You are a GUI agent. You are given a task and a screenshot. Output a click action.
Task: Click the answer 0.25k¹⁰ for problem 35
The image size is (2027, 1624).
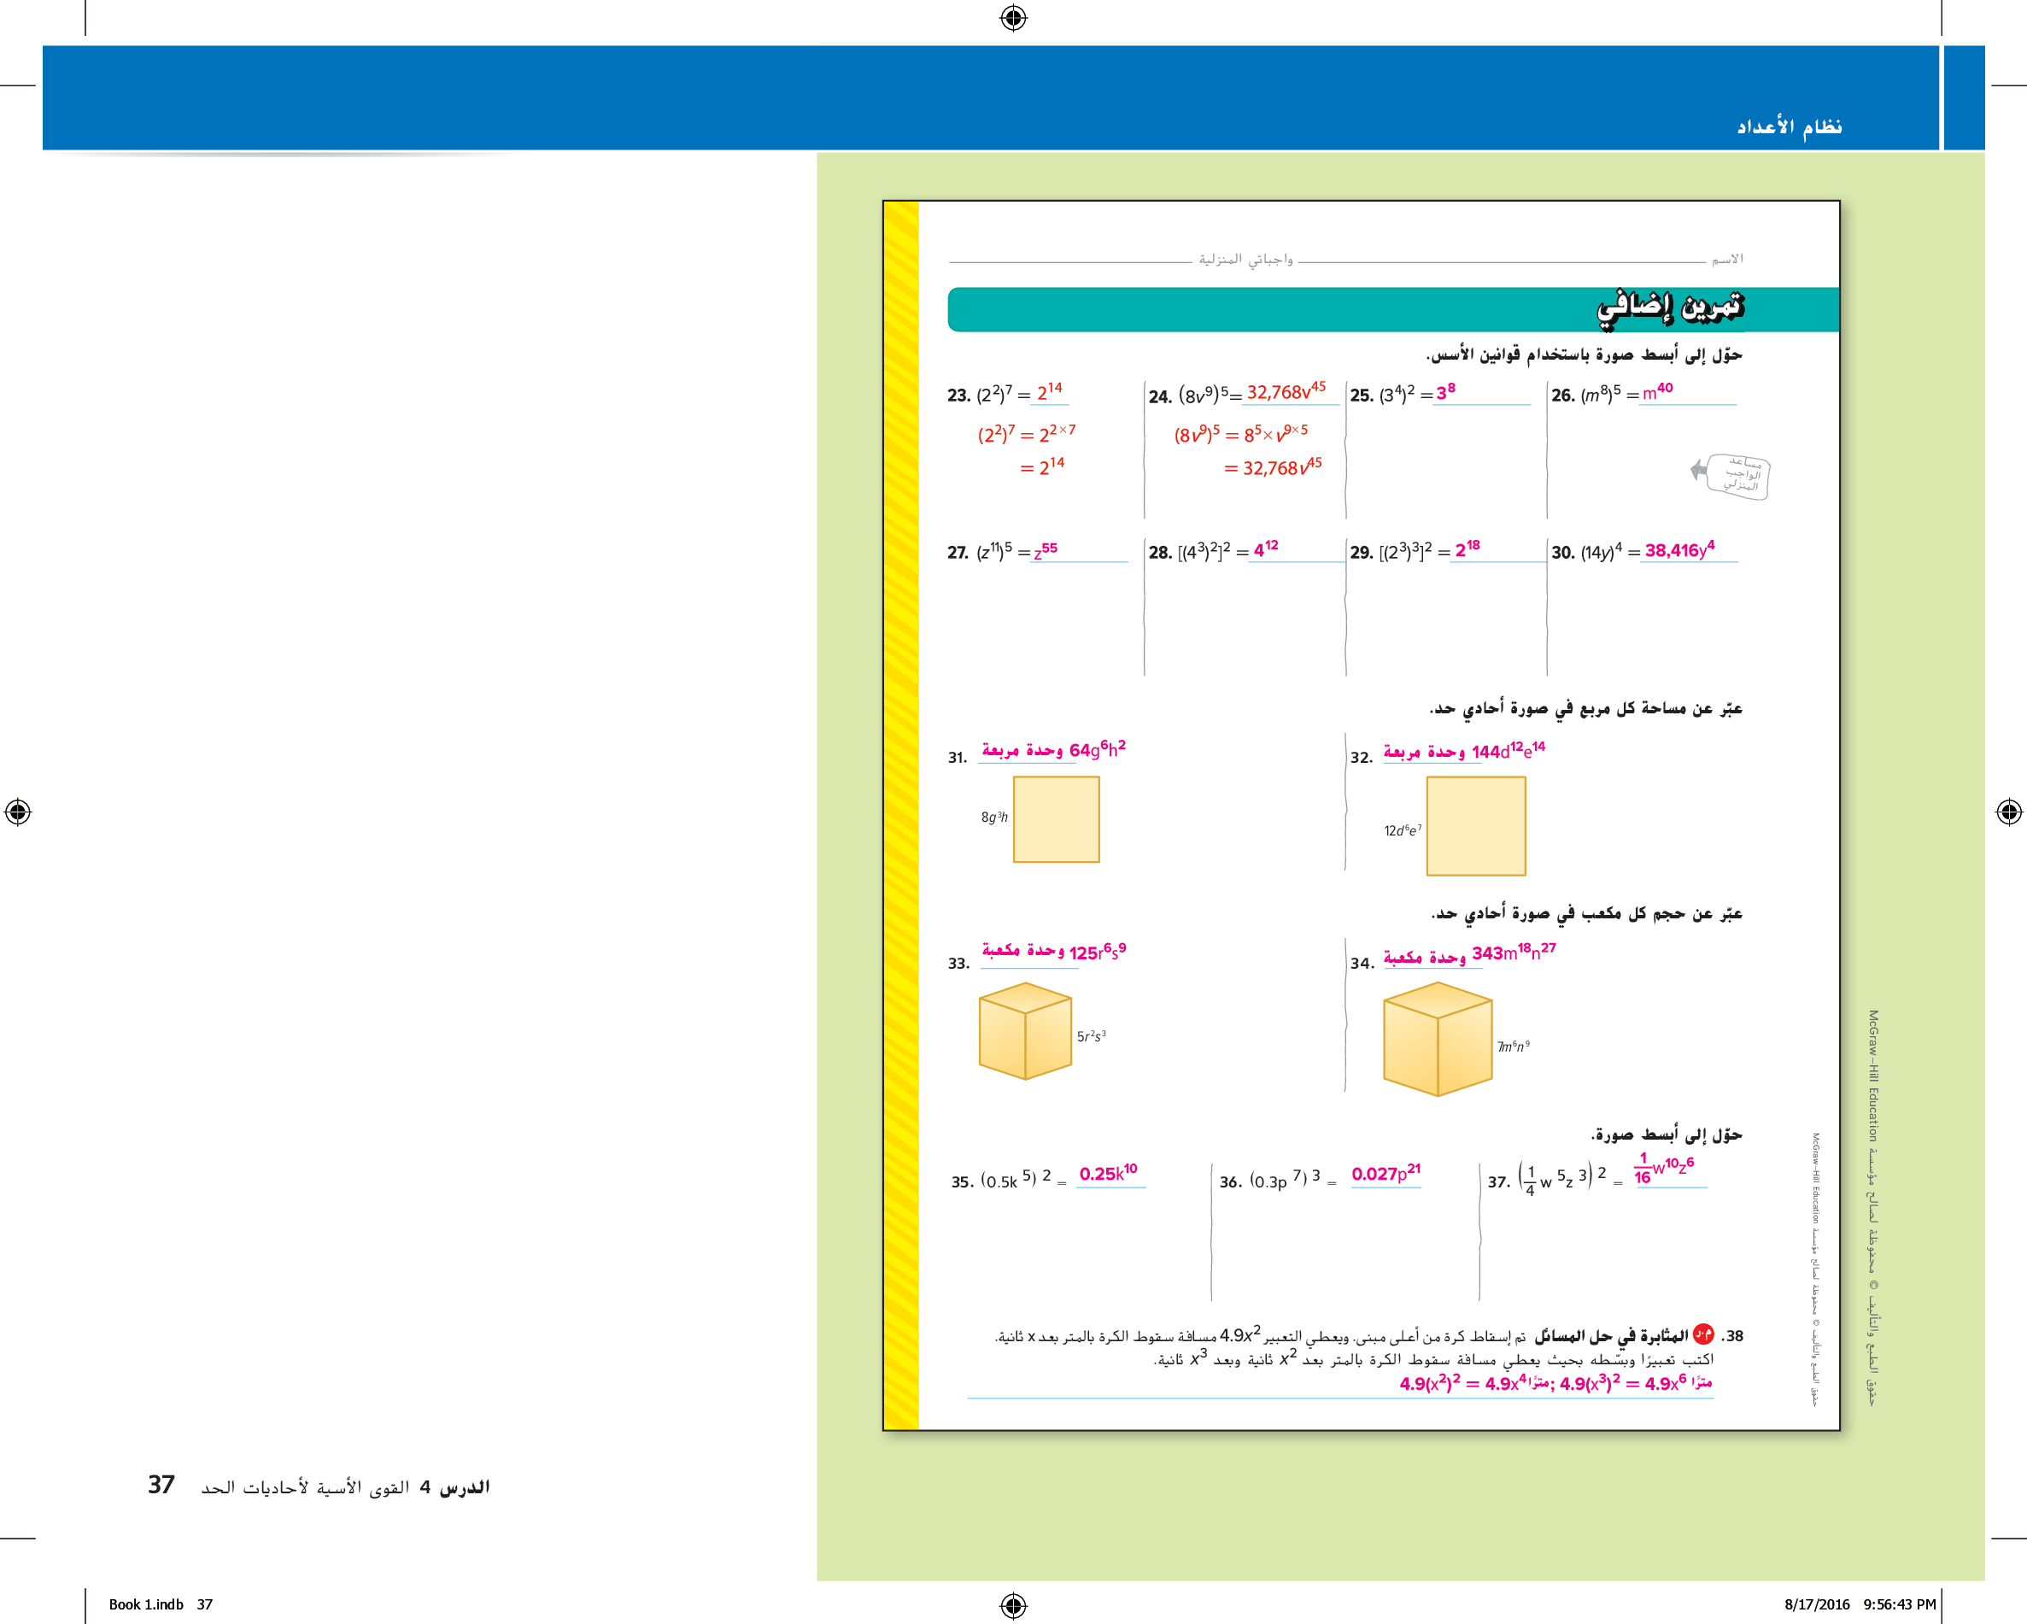(1108, 1173)
